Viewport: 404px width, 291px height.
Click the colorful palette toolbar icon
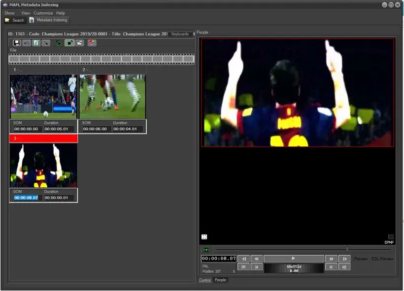pos(92,43)
